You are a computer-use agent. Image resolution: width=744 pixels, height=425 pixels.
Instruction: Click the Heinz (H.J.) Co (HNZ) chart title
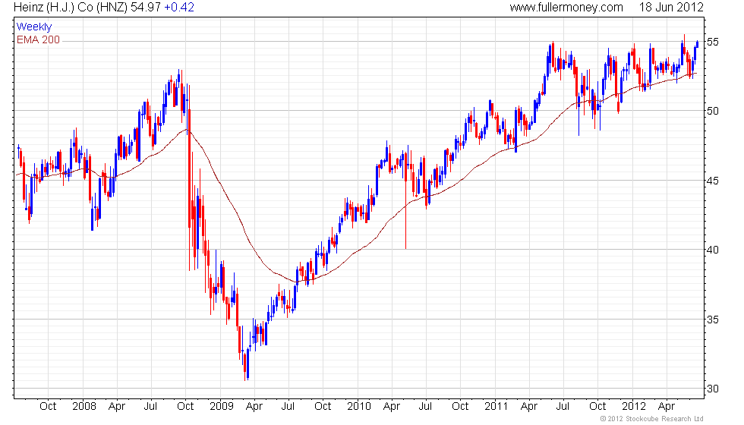point(70,8)
